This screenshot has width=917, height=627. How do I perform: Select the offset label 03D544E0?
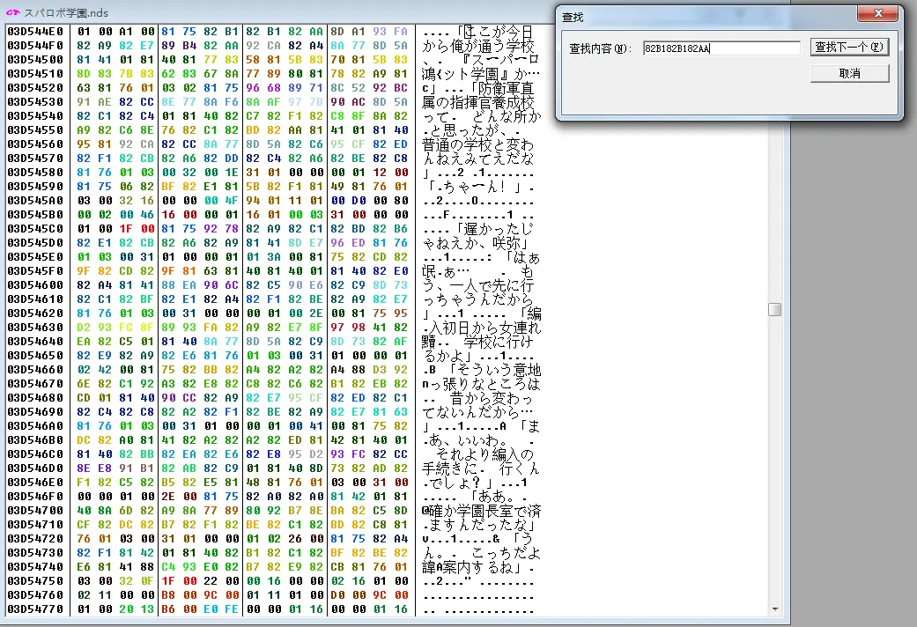(34, 32)
